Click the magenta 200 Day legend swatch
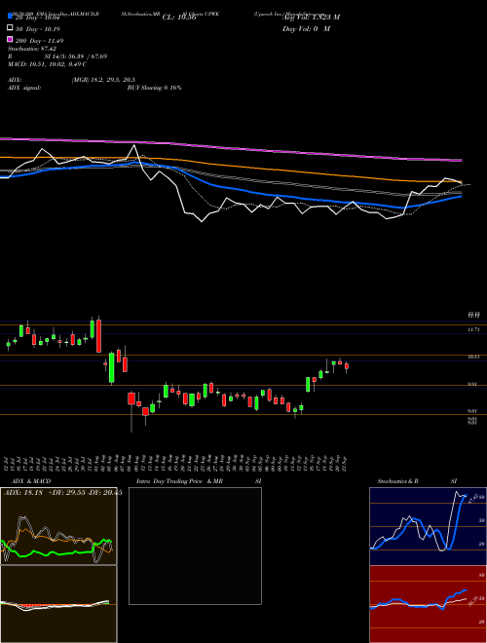The width and height of the screenshot is (487, 643). click(x=11, y=40)
